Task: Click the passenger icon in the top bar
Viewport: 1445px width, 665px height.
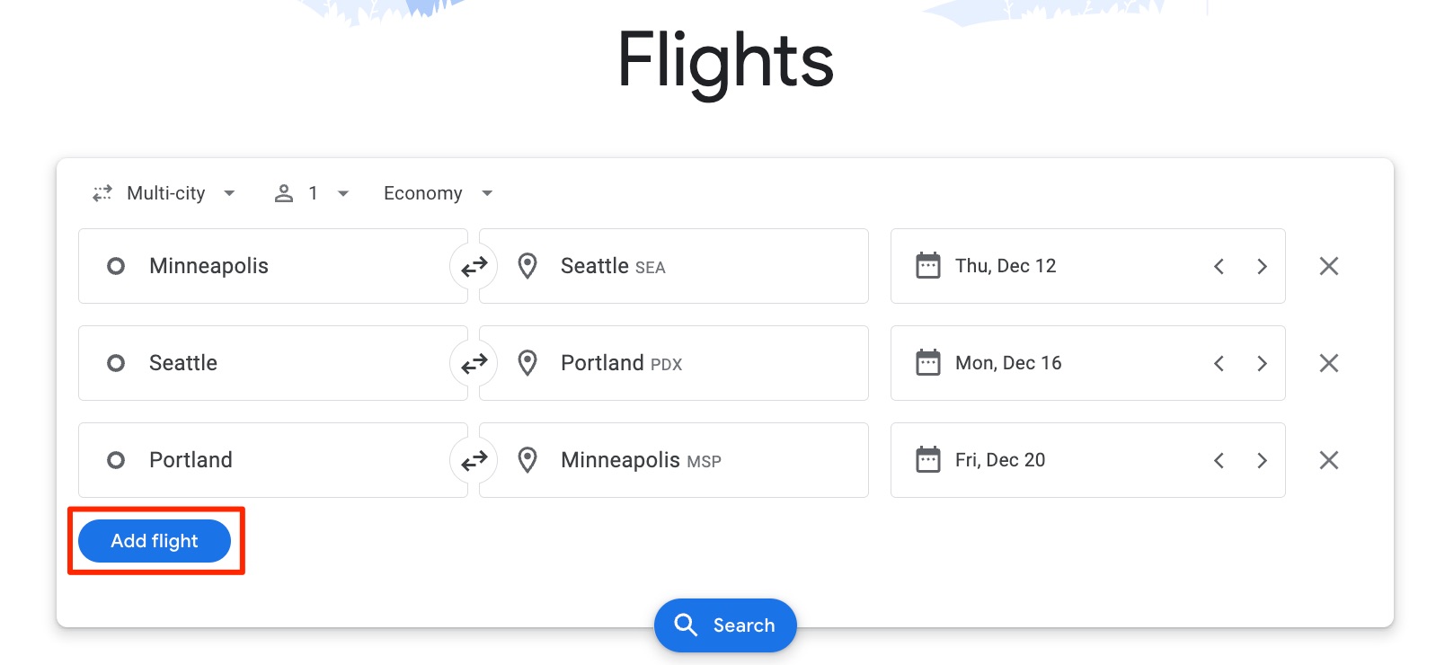Action: coord(284,192)
